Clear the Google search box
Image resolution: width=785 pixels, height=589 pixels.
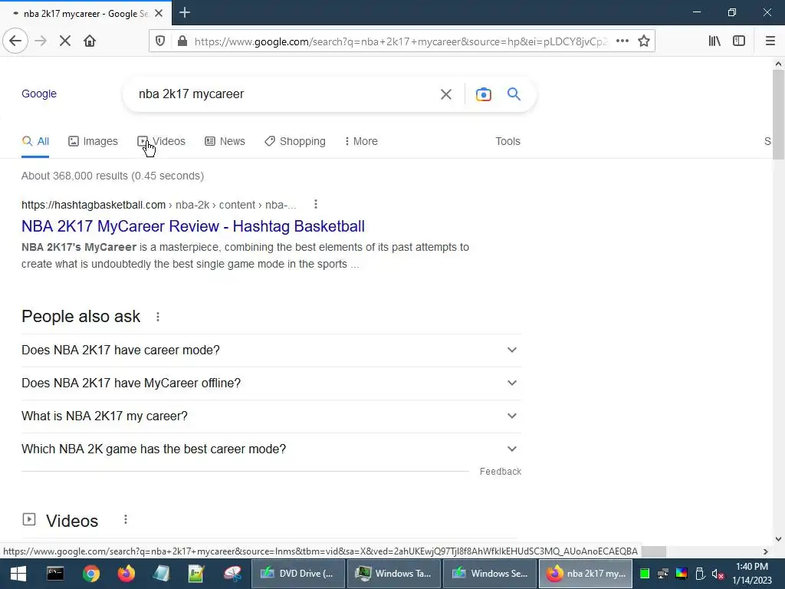(446, 94)
